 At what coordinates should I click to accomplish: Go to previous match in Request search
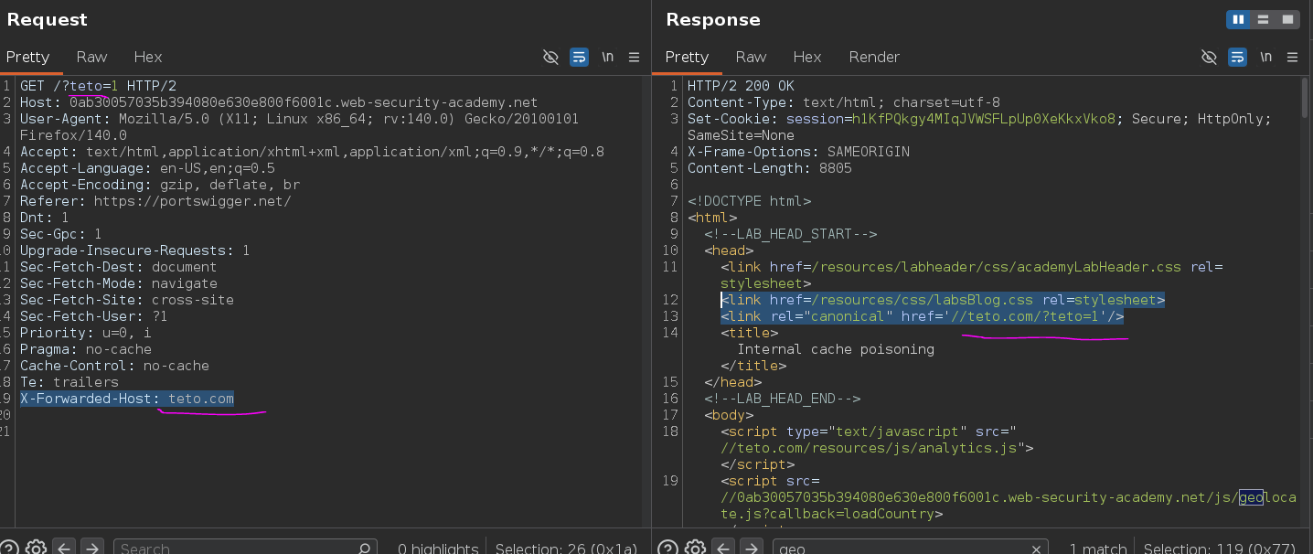[x=64, y=549]
